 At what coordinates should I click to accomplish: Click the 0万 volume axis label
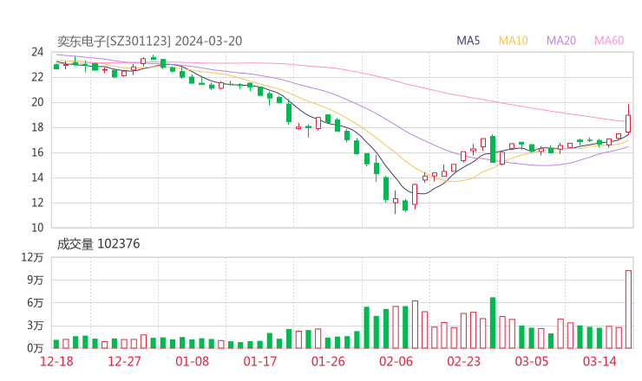[36, 348]
